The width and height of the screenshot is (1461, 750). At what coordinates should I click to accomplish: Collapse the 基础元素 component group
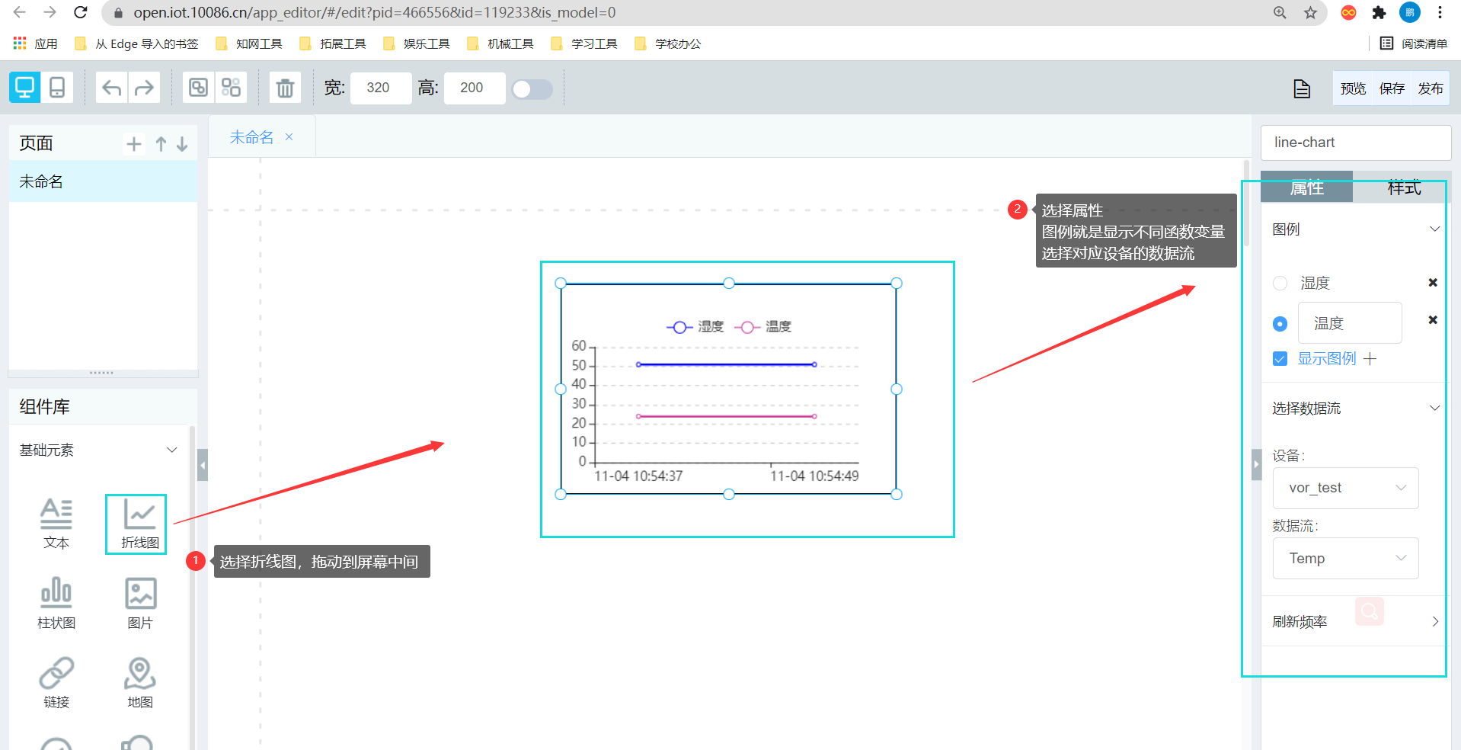point(172,450)
